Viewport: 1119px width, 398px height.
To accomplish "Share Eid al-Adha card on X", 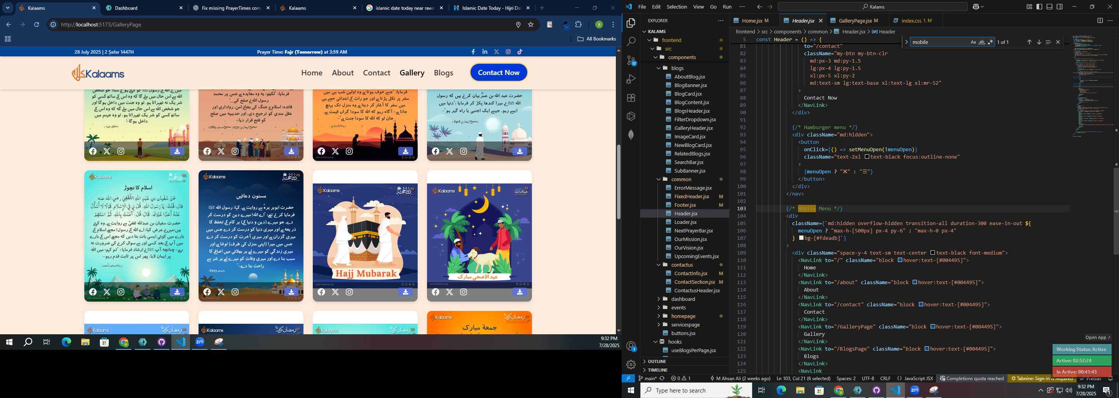I will 450,292.
